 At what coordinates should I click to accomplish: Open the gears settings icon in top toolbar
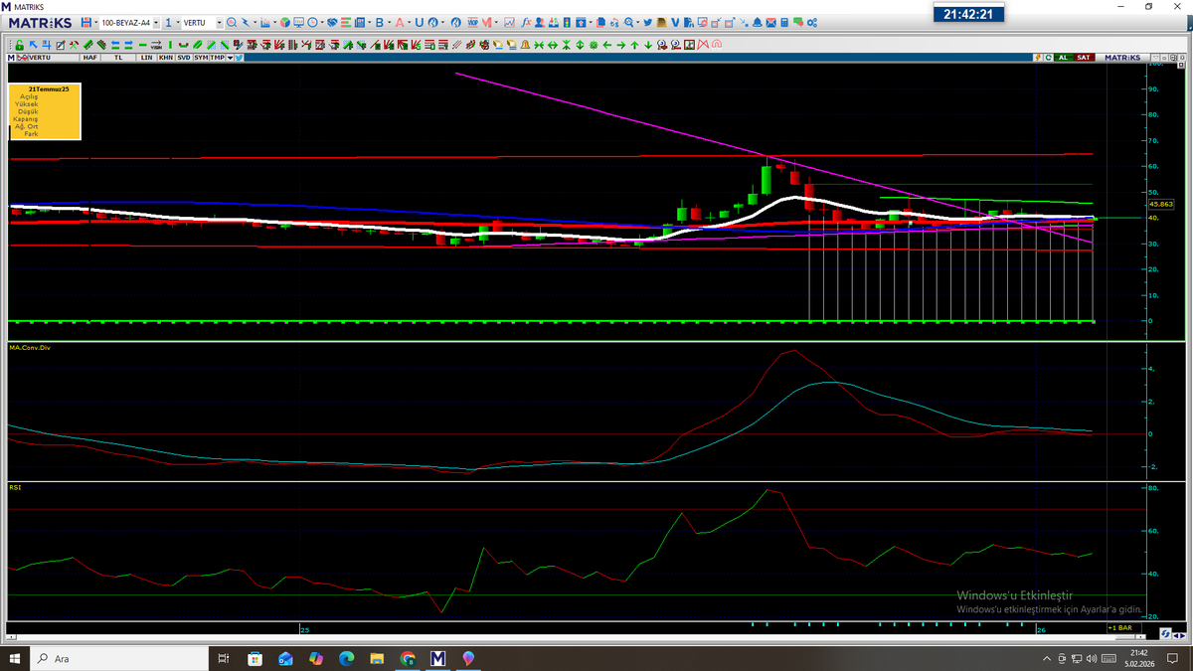pyautogui.click(x=812, y=22)
